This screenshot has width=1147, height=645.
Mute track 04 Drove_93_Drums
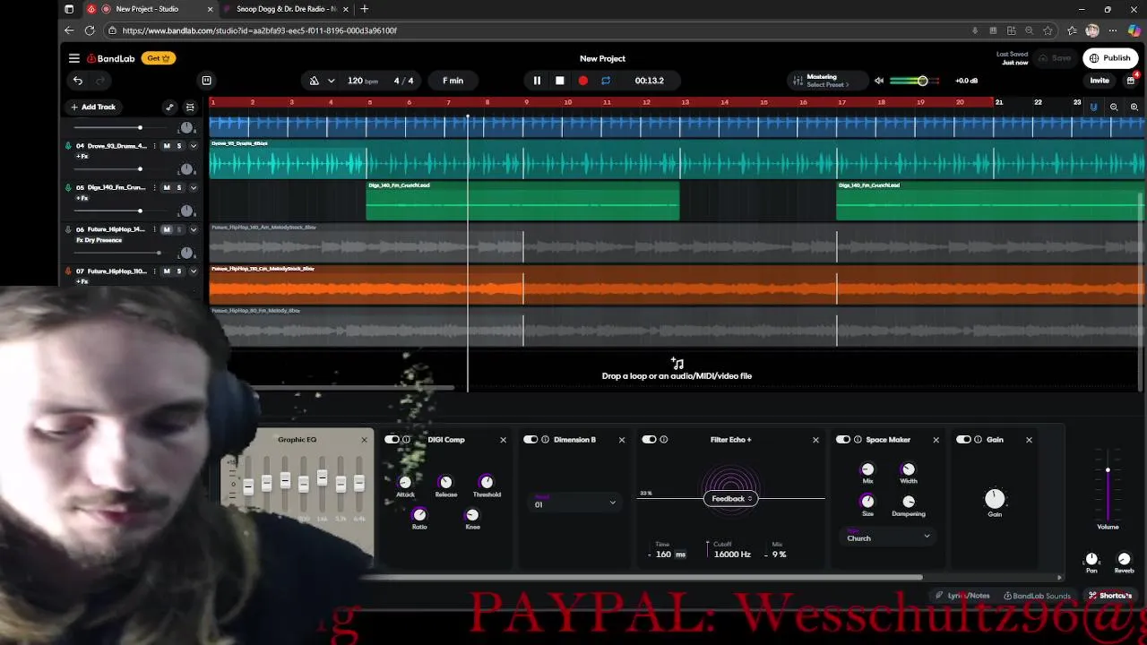[x=167, y=146]
